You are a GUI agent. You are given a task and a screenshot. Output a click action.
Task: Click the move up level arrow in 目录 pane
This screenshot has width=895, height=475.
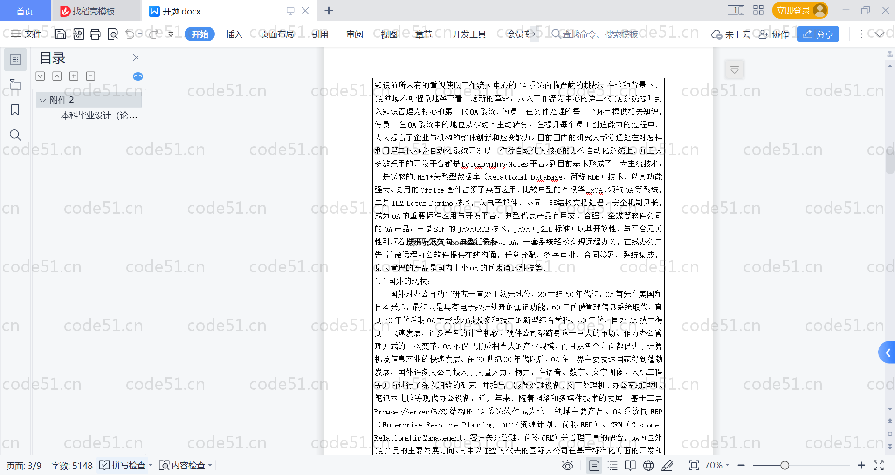57,76
